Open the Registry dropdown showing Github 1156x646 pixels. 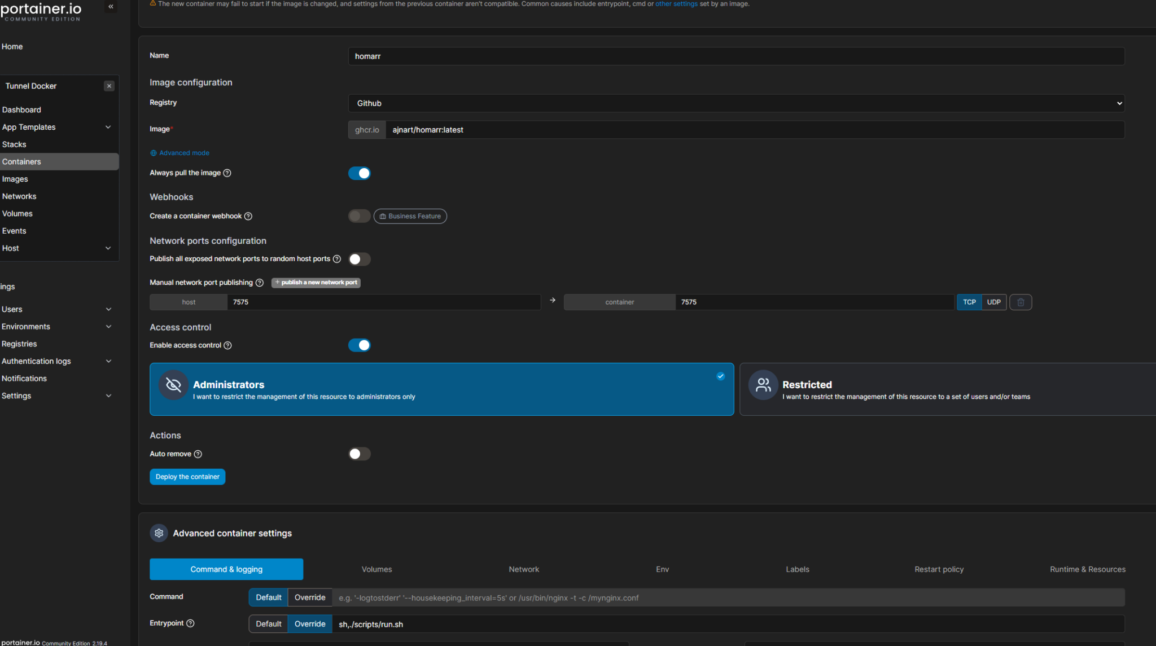click(x=734, y=103)
